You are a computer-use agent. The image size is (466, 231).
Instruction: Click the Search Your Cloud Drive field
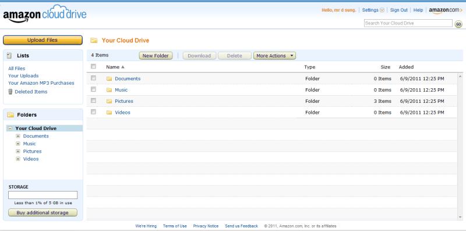pos(408,23)
